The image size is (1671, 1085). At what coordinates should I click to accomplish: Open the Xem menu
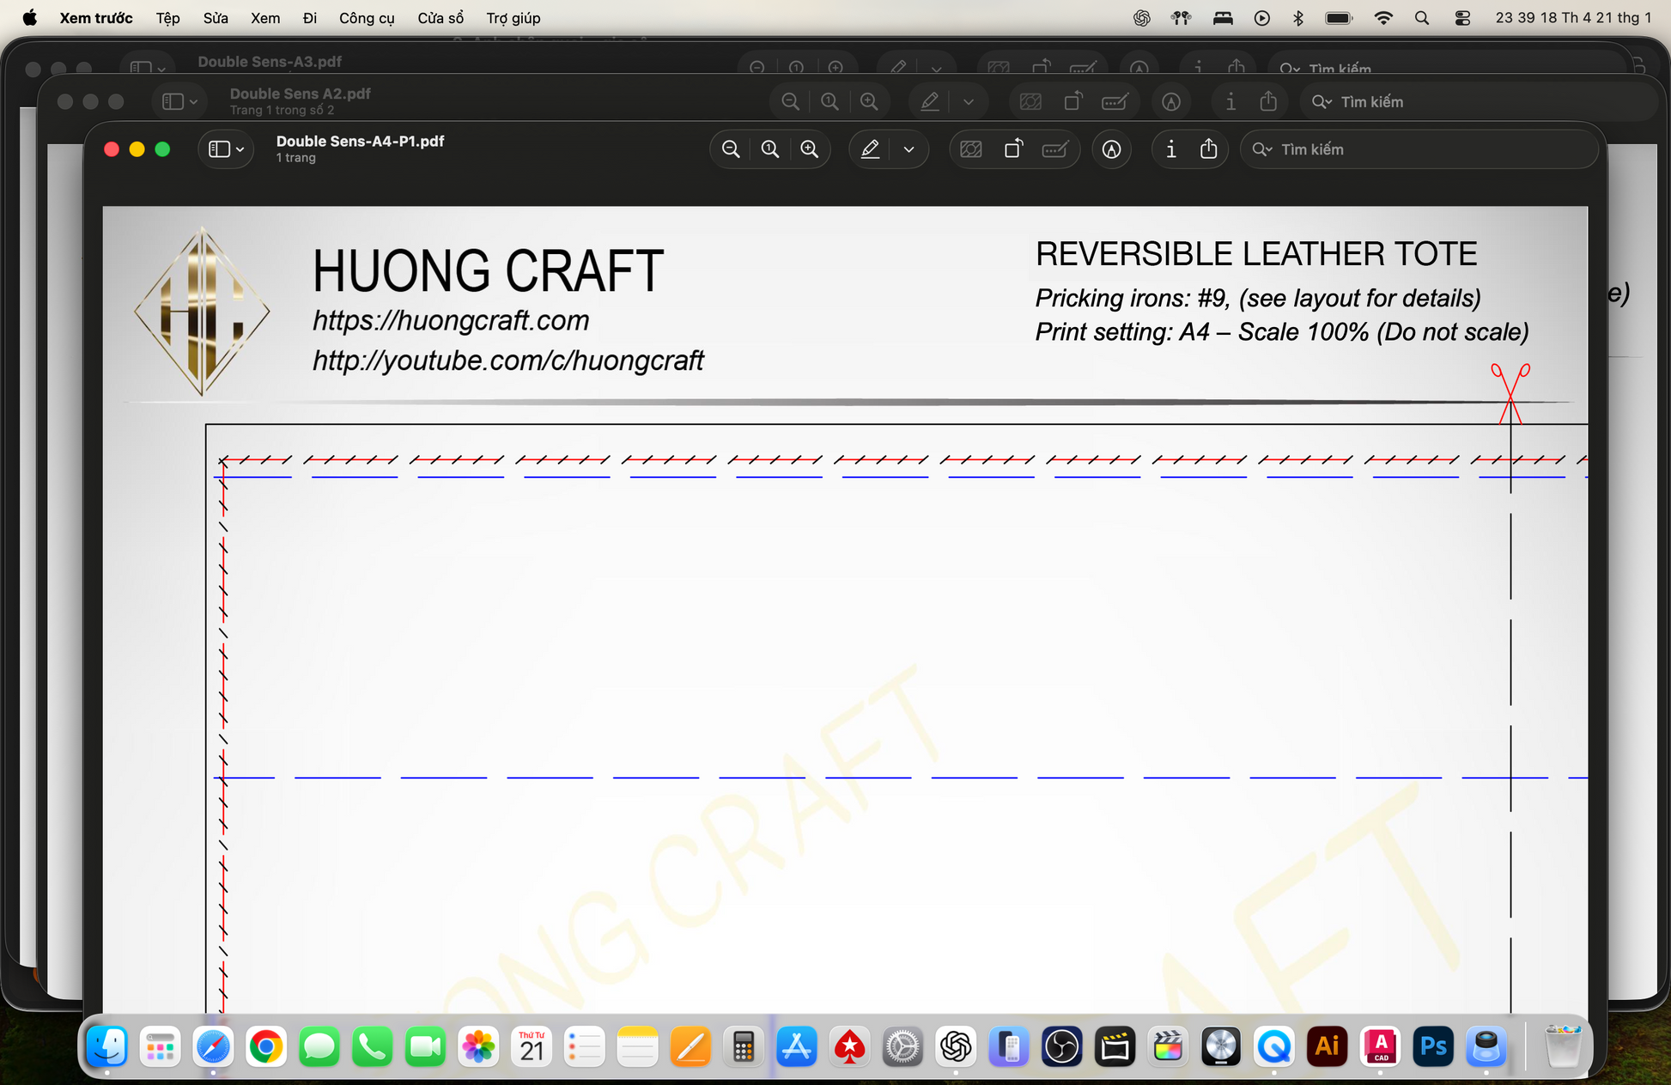click(265, 18)
